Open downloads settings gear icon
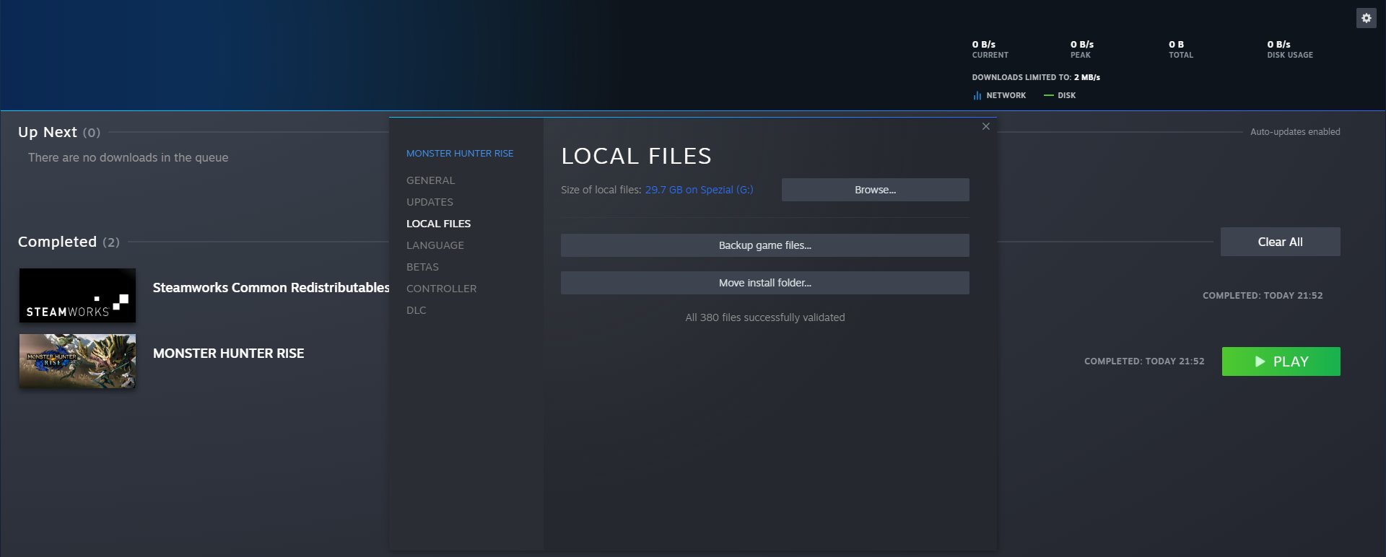This screenshot has width=1386, height=557. pyautogui.click(x=1367, y=18)
